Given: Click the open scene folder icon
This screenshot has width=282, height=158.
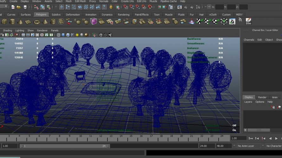Looking at the screenshot, I should (x=19, y=7).
